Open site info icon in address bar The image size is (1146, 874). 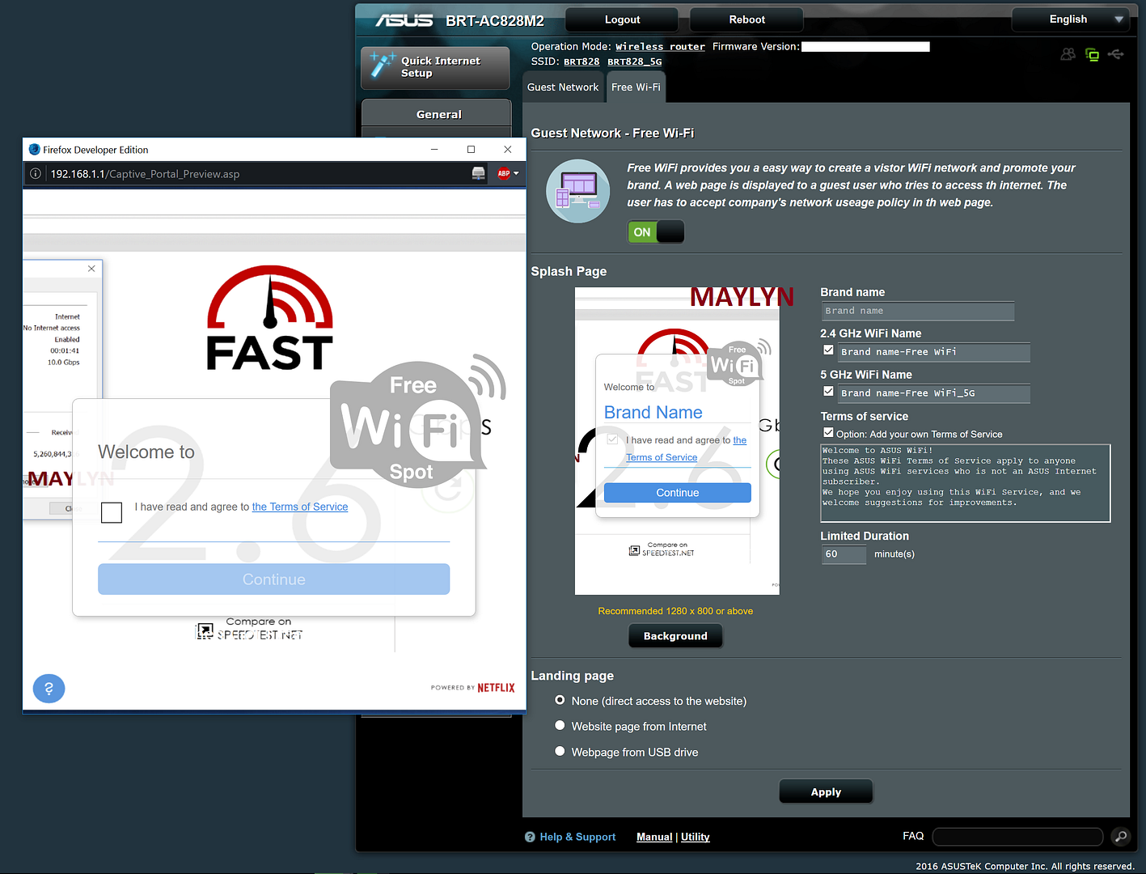[36, 173]
